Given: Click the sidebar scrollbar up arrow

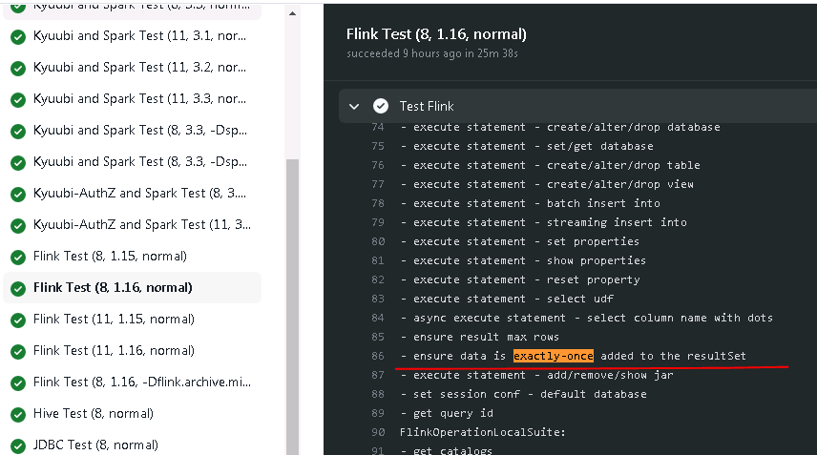Looking at the screenshot, I should [x=292, y=13].
